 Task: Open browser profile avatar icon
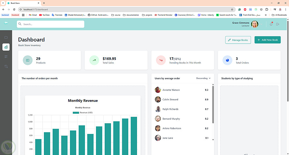(280, 10)
